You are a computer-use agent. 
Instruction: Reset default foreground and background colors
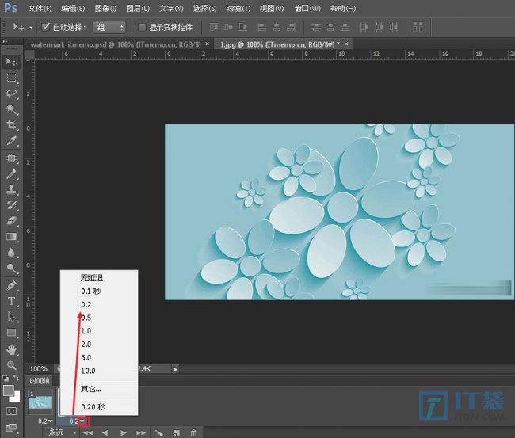tap(6, 379)
